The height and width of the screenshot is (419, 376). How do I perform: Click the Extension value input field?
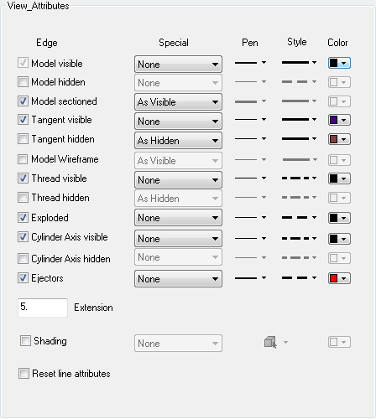(43, 308)
